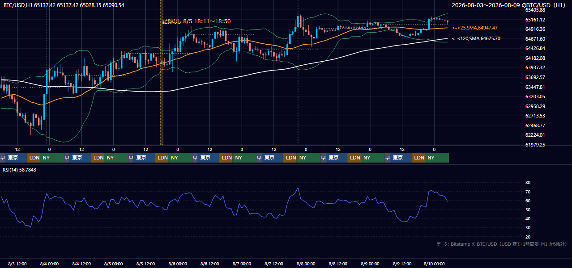Screen dimensions: 572x268
Task: Click the price axis value 65405.88
Action: point(535,10)
